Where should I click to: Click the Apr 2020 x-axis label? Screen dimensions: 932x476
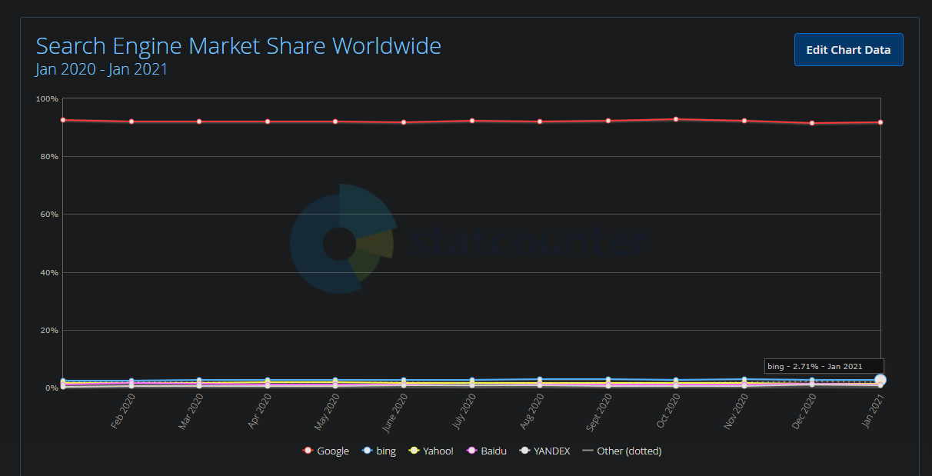pyautogui.click(x=261, y=411)
